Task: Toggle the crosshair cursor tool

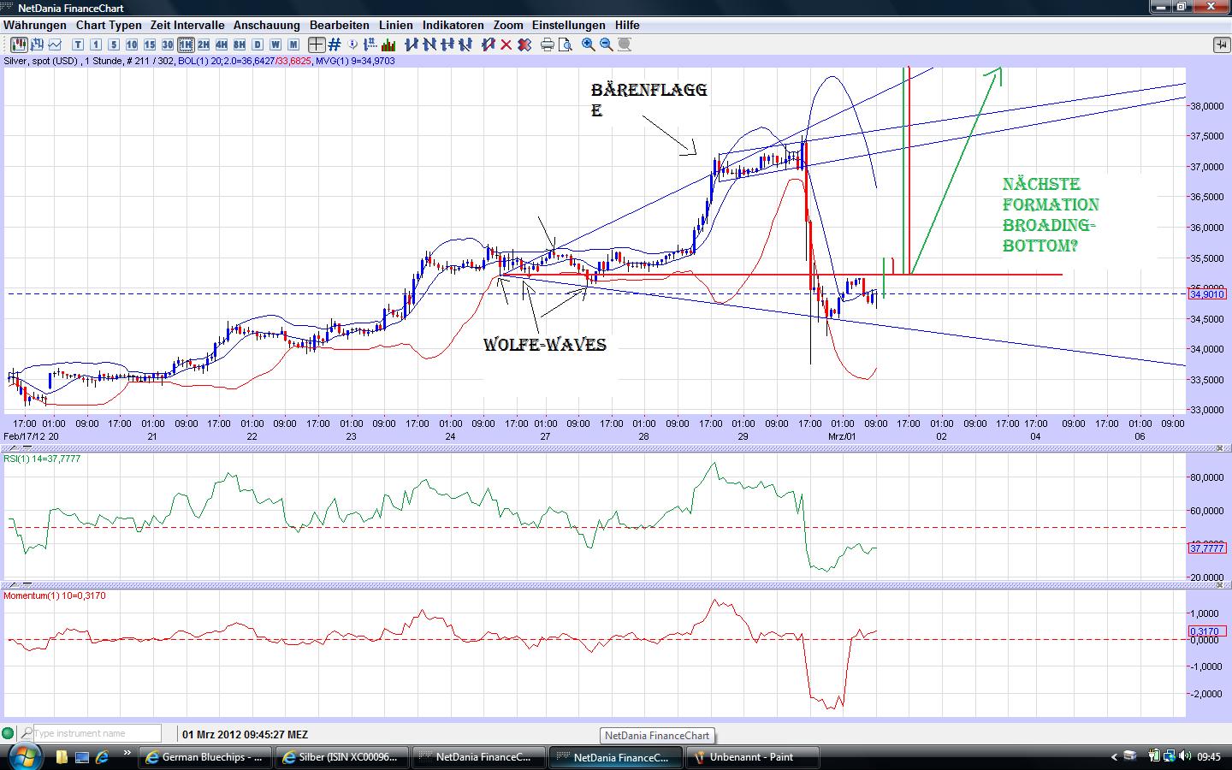Action: click(317, 44)
